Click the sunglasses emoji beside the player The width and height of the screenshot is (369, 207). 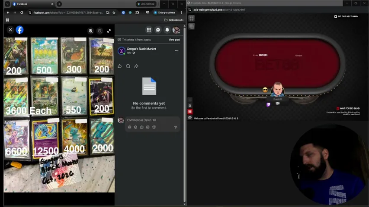(265, 90)
